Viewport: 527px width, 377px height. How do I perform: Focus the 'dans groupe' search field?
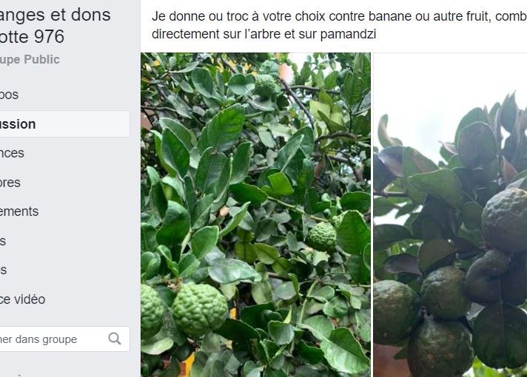(x=65, y=339)
